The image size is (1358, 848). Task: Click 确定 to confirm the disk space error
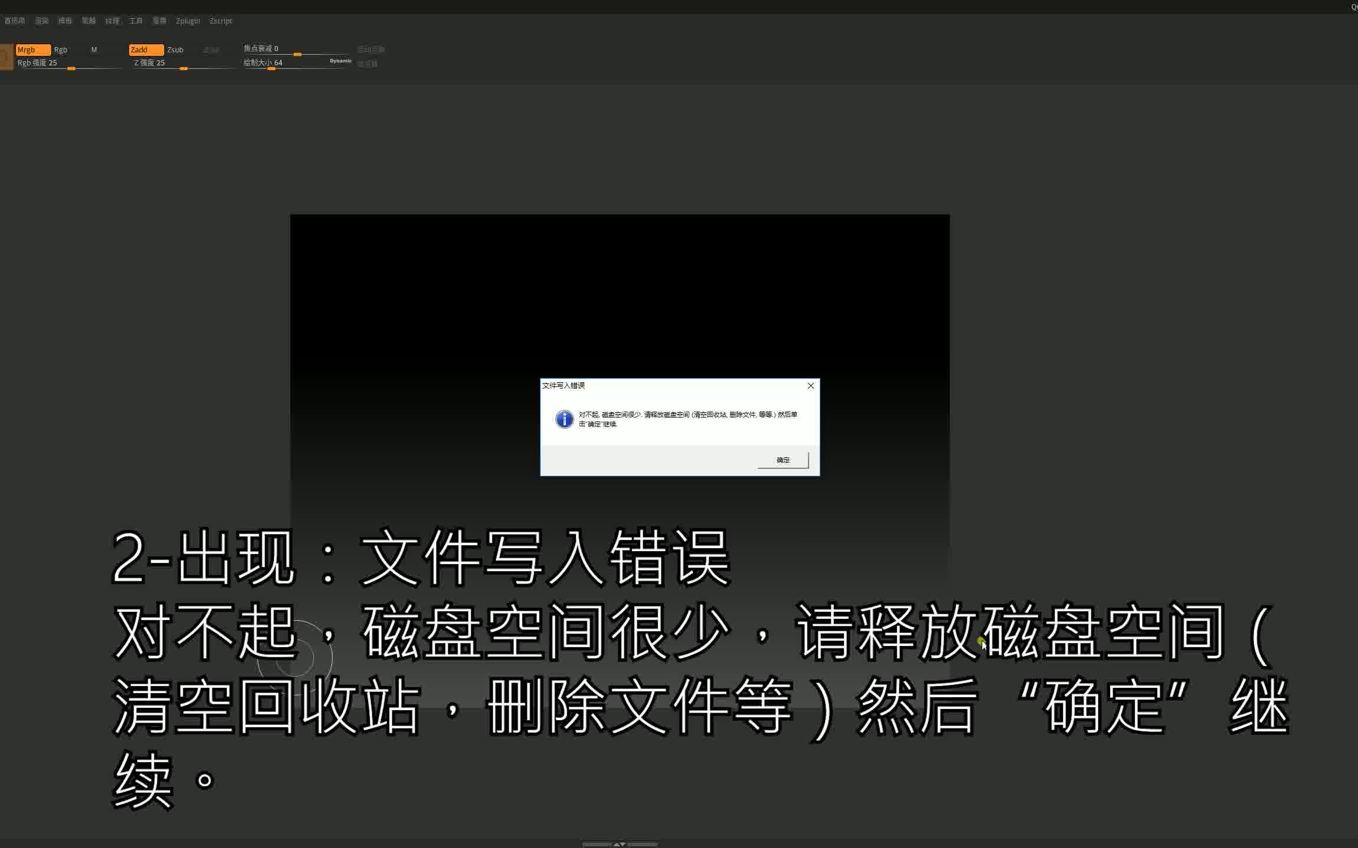782,460
